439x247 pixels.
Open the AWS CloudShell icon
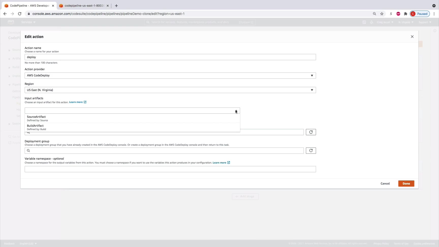[364, 22]
